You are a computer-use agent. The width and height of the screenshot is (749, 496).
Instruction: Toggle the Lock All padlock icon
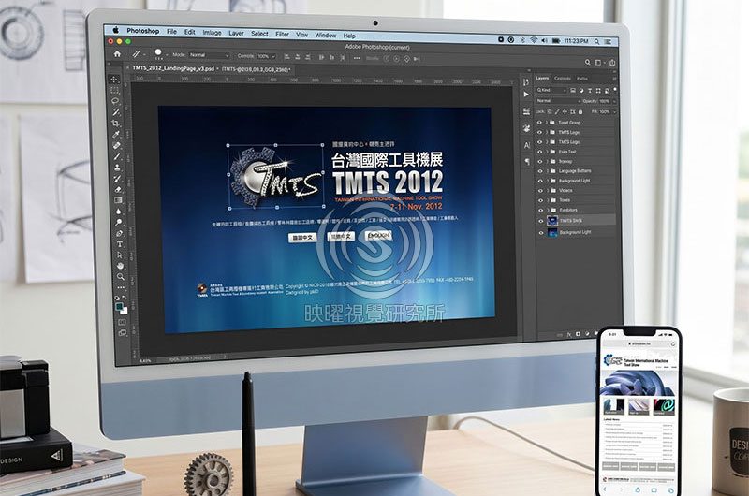tap(580, 111)
